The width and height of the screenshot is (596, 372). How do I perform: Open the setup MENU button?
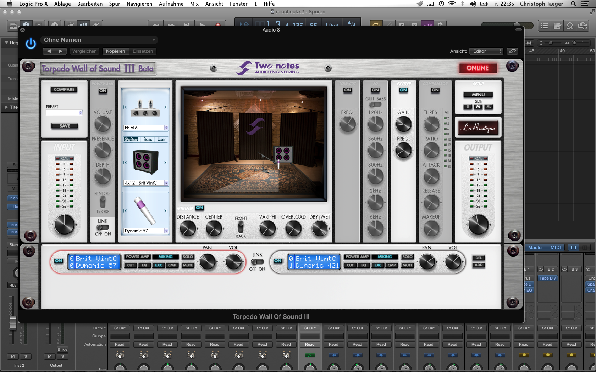click(x=478, y=95)
